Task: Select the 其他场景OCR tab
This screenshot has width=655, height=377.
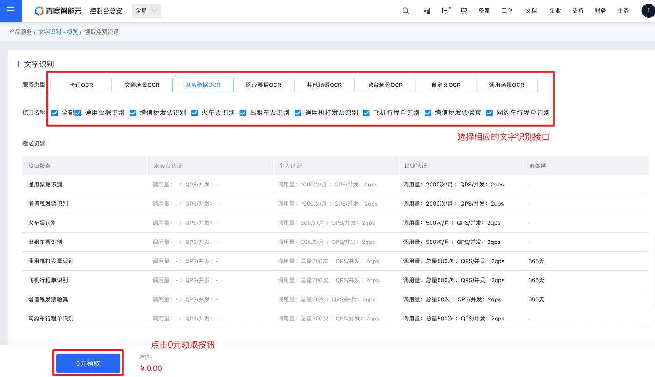Action: (x=324, y=85)
